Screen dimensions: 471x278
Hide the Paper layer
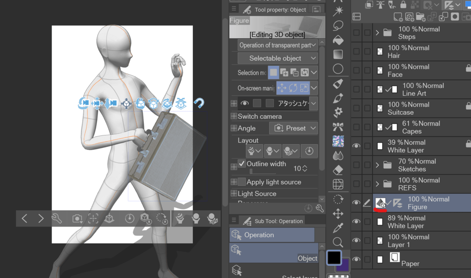pyautogui.click(x=356, y=259)
